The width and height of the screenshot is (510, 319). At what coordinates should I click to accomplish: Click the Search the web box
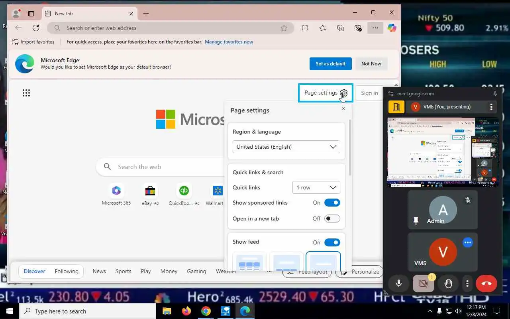pyautogui.click(x=159, y=167)
